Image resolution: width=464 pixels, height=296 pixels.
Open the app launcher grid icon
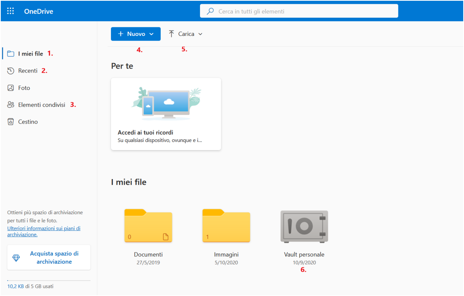pos(10,11)
